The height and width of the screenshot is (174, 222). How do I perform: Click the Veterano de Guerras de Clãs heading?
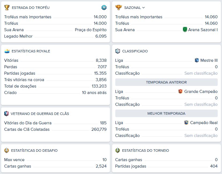click(40, 114)
